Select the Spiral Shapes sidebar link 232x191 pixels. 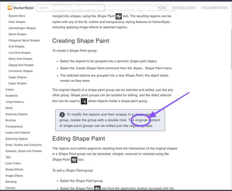[17, 34]
